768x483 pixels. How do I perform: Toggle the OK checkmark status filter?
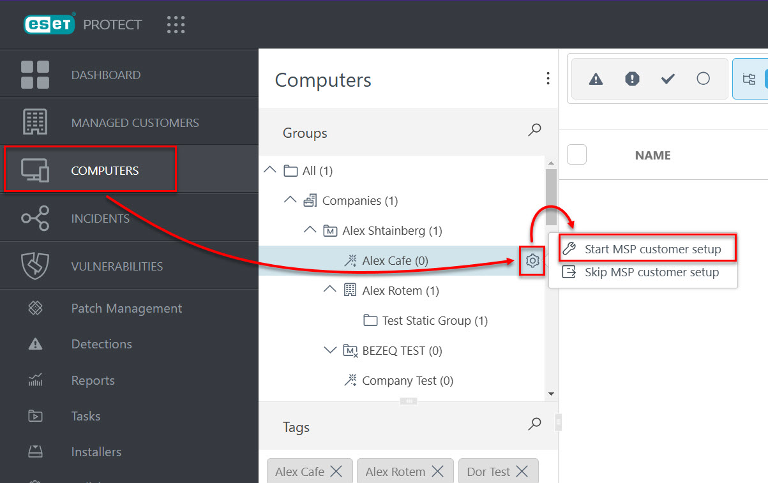click(x=668, y=79)
